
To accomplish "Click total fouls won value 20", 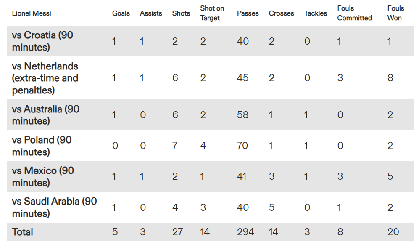I will pyautogui.click(x=393, y=232).
